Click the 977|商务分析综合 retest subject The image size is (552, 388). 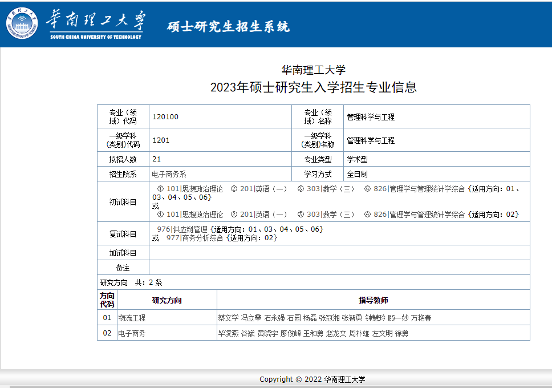pos(194,239)
